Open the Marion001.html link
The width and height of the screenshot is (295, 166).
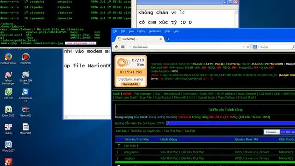click(184, 97)
